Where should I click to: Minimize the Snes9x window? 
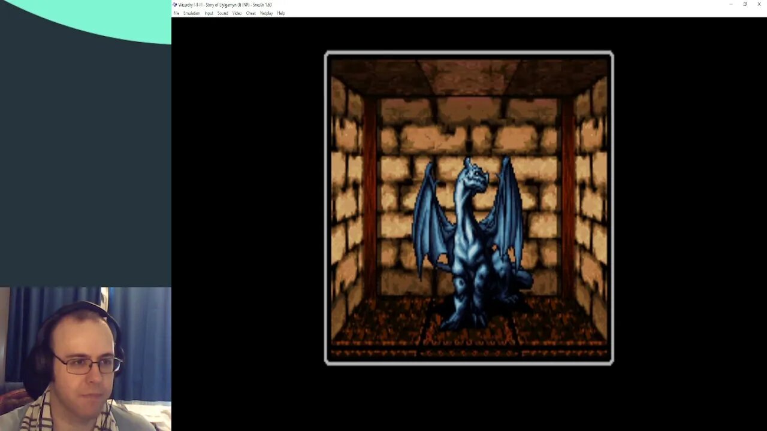[730, 4]
